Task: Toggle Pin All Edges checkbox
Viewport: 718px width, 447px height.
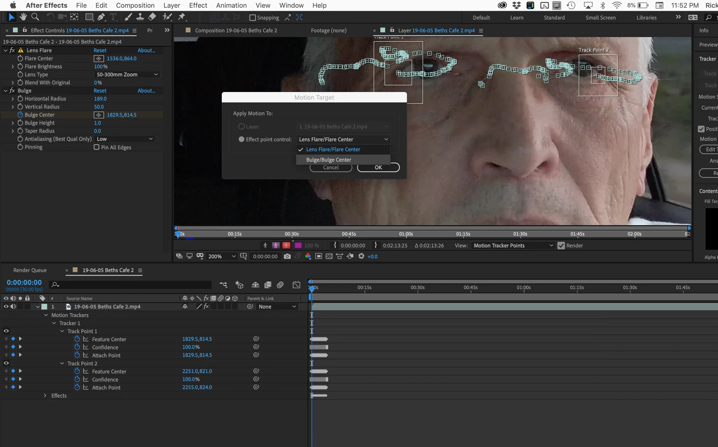Action: pos(96,147)
